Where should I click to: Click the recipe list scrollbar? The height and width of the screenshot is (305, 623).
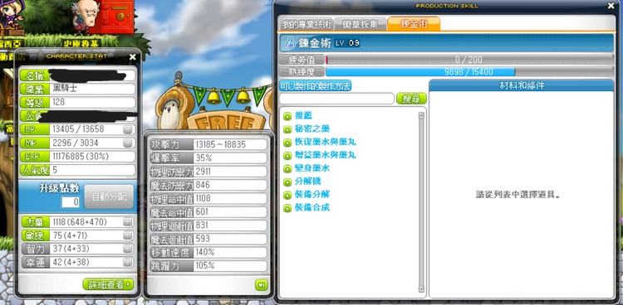(421, 202)
